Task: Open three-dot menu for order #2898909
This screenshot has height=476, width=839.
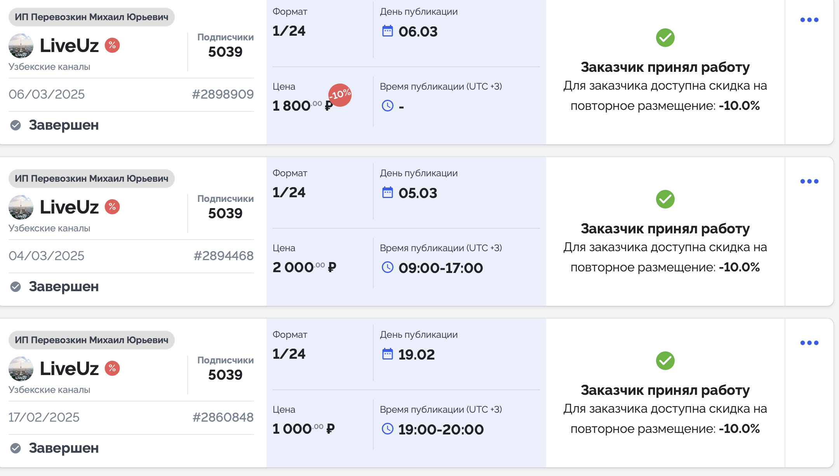Action: click(x=809, y=20)
